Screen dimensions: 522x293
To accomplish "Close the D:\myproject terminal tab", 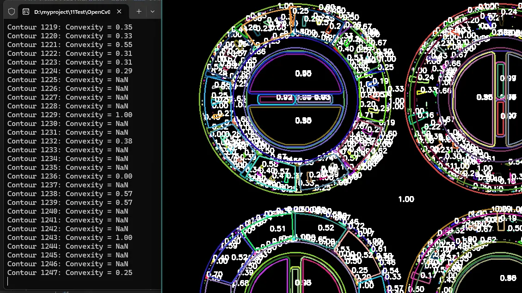I will tap(119, 12).
